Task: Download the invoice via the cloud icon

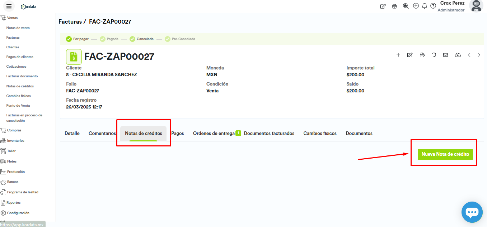Action: (x=458, y=55)
